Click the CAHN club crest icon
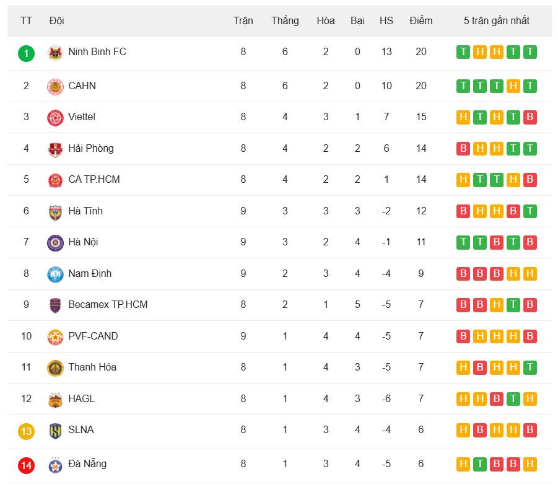Screen dimensions: 558x487 55,86
